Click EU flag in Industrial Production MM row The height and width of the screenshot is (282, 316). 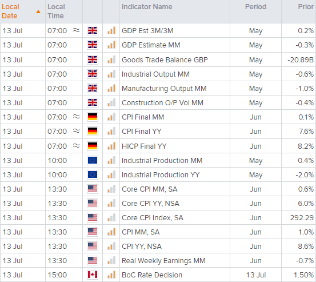[x=93, y=161]
